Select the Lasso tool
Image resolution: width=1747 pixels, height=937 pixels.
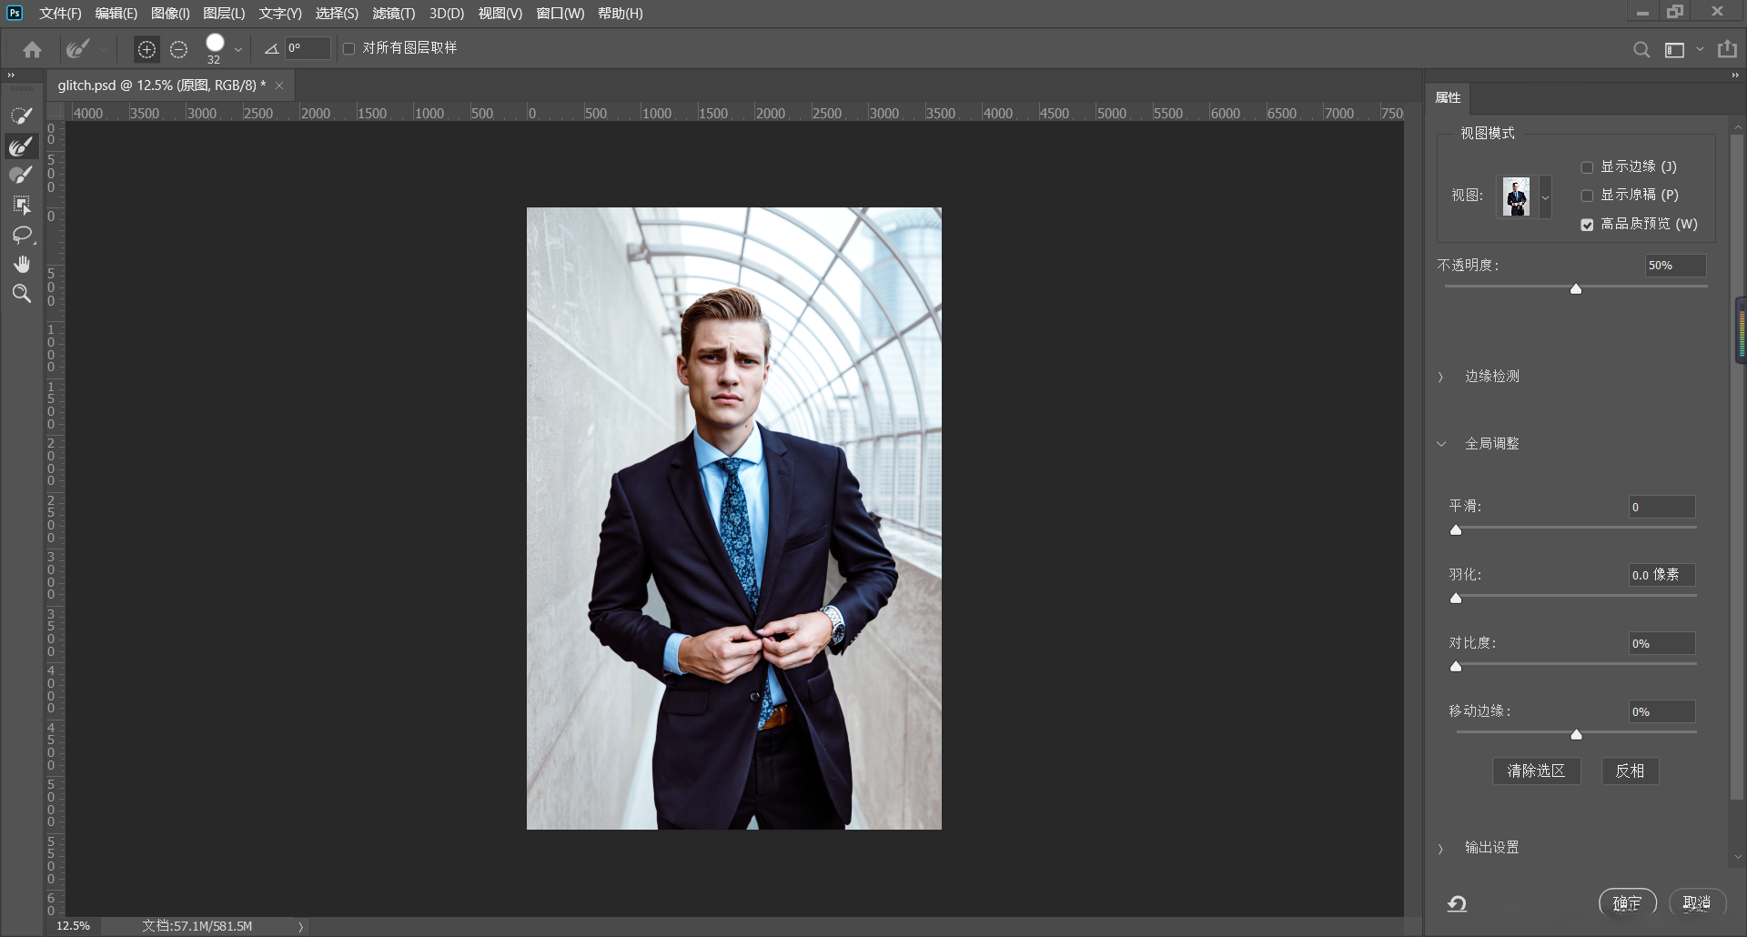tap(22, 235)
